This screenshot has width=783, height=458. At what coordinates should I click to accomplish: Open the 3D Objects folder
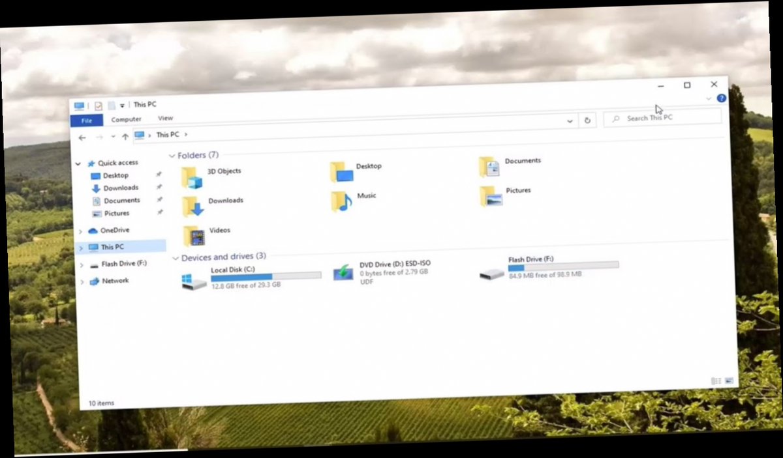coord(223,171)
